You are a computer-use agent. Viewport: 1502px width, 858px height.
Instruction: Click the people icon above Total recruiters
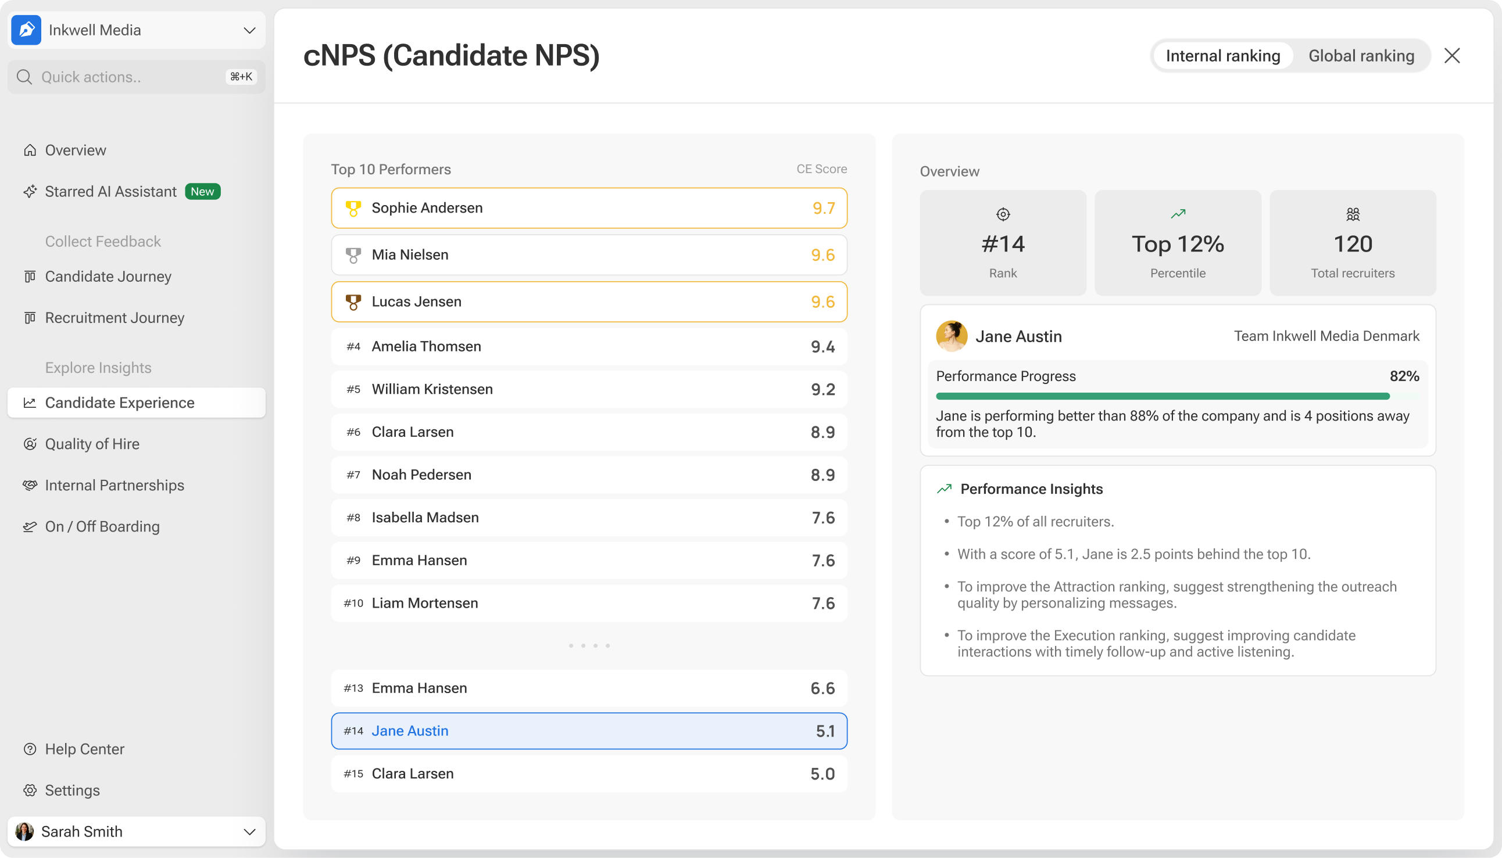pyautogui.click(x=1352, y=214)
